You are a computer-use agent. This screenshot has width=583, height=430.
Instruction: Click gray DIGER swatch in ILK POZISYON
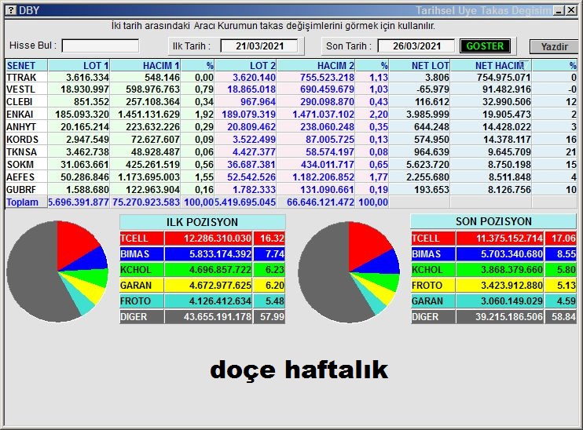[x=141, y=317]
